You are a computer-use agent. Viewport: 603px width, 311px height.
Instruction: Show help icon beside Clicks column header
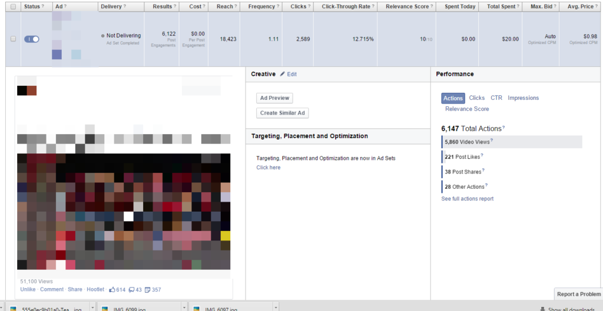(x=309, y=6)
